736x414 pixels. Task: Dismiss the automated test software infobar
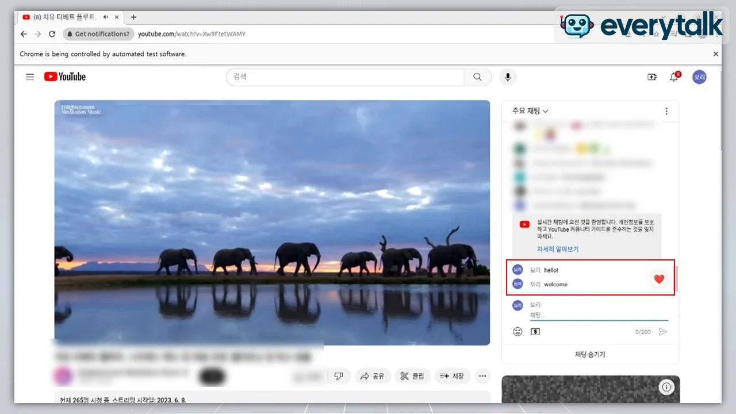pyautogui.click(x=716, y=54)
